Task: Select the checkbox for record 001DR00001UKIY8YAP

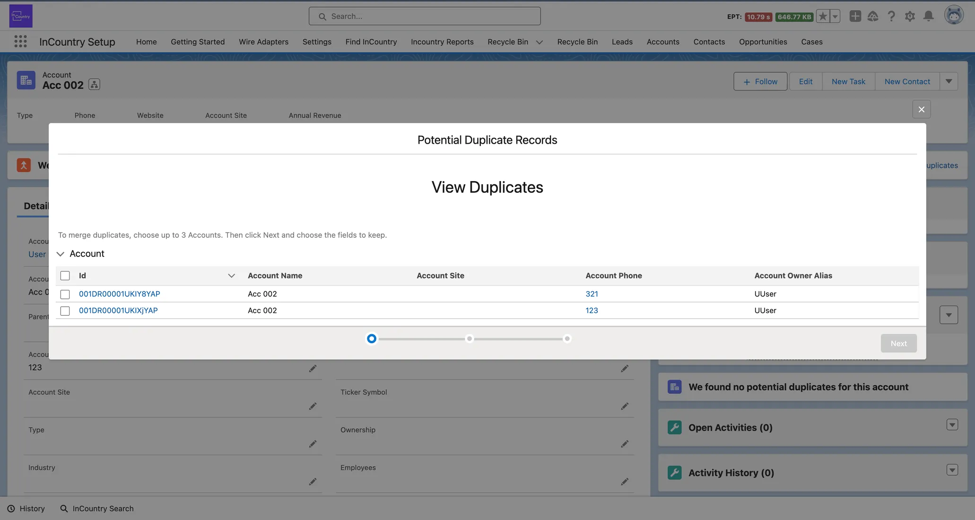Action: 65,294
